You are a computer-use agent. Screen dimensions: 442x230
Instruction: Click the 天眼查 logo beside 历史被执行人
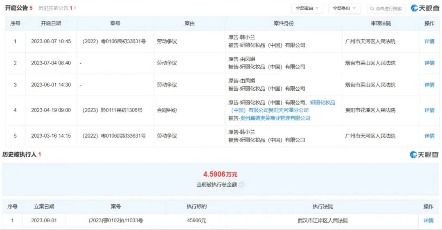pyautogui.click(x=424, y=154)
